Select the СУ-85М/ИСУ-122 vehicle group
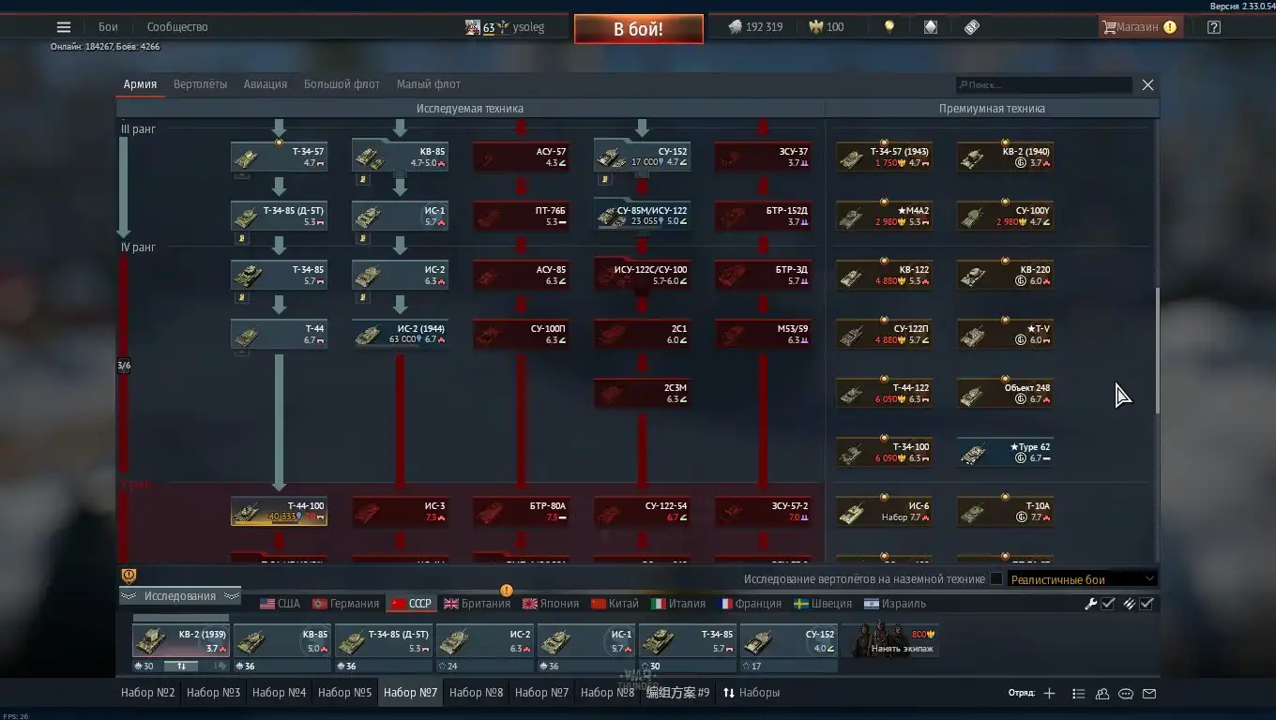The width and height of the screenshot is (1276, 720). coord(643,216)
